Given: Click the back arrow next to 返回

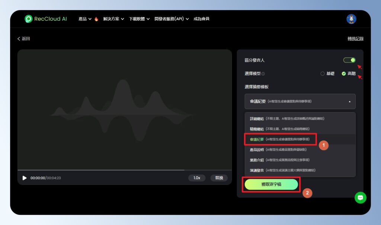Looking at the screenshot, I should pyautogui.click(x=19, y=38).
